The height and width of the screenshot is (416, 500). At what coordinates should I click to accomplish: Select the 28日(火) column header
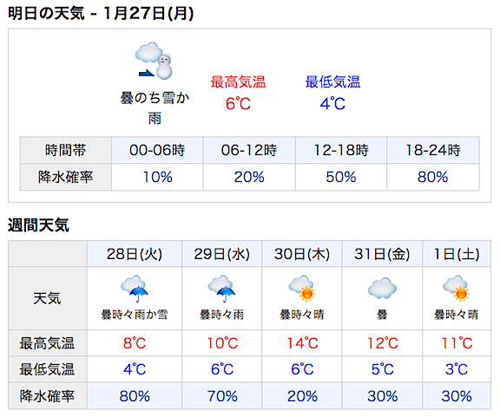[135, 254]
